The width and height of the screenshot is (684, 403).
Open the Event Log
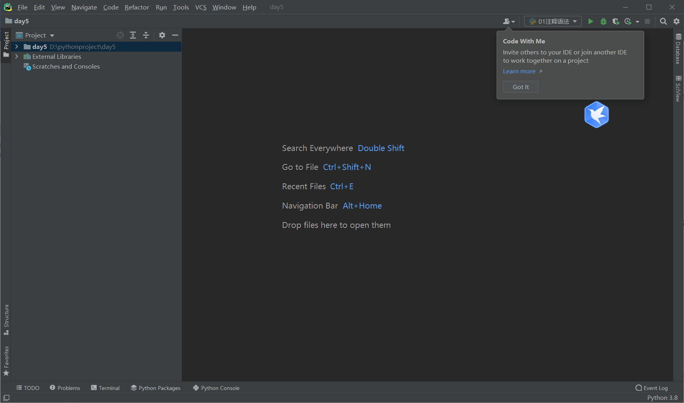pos(652,388)
